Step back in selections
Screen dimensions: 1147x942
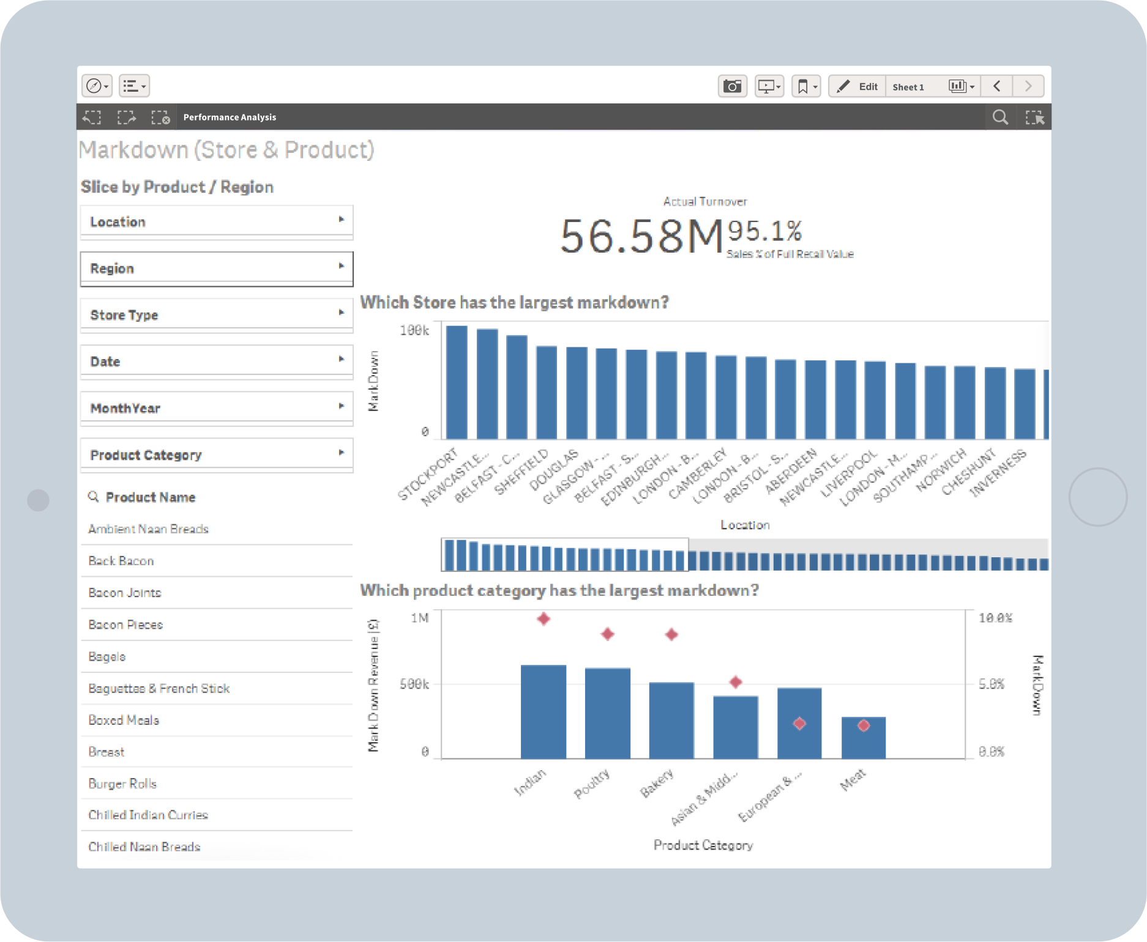92,117
